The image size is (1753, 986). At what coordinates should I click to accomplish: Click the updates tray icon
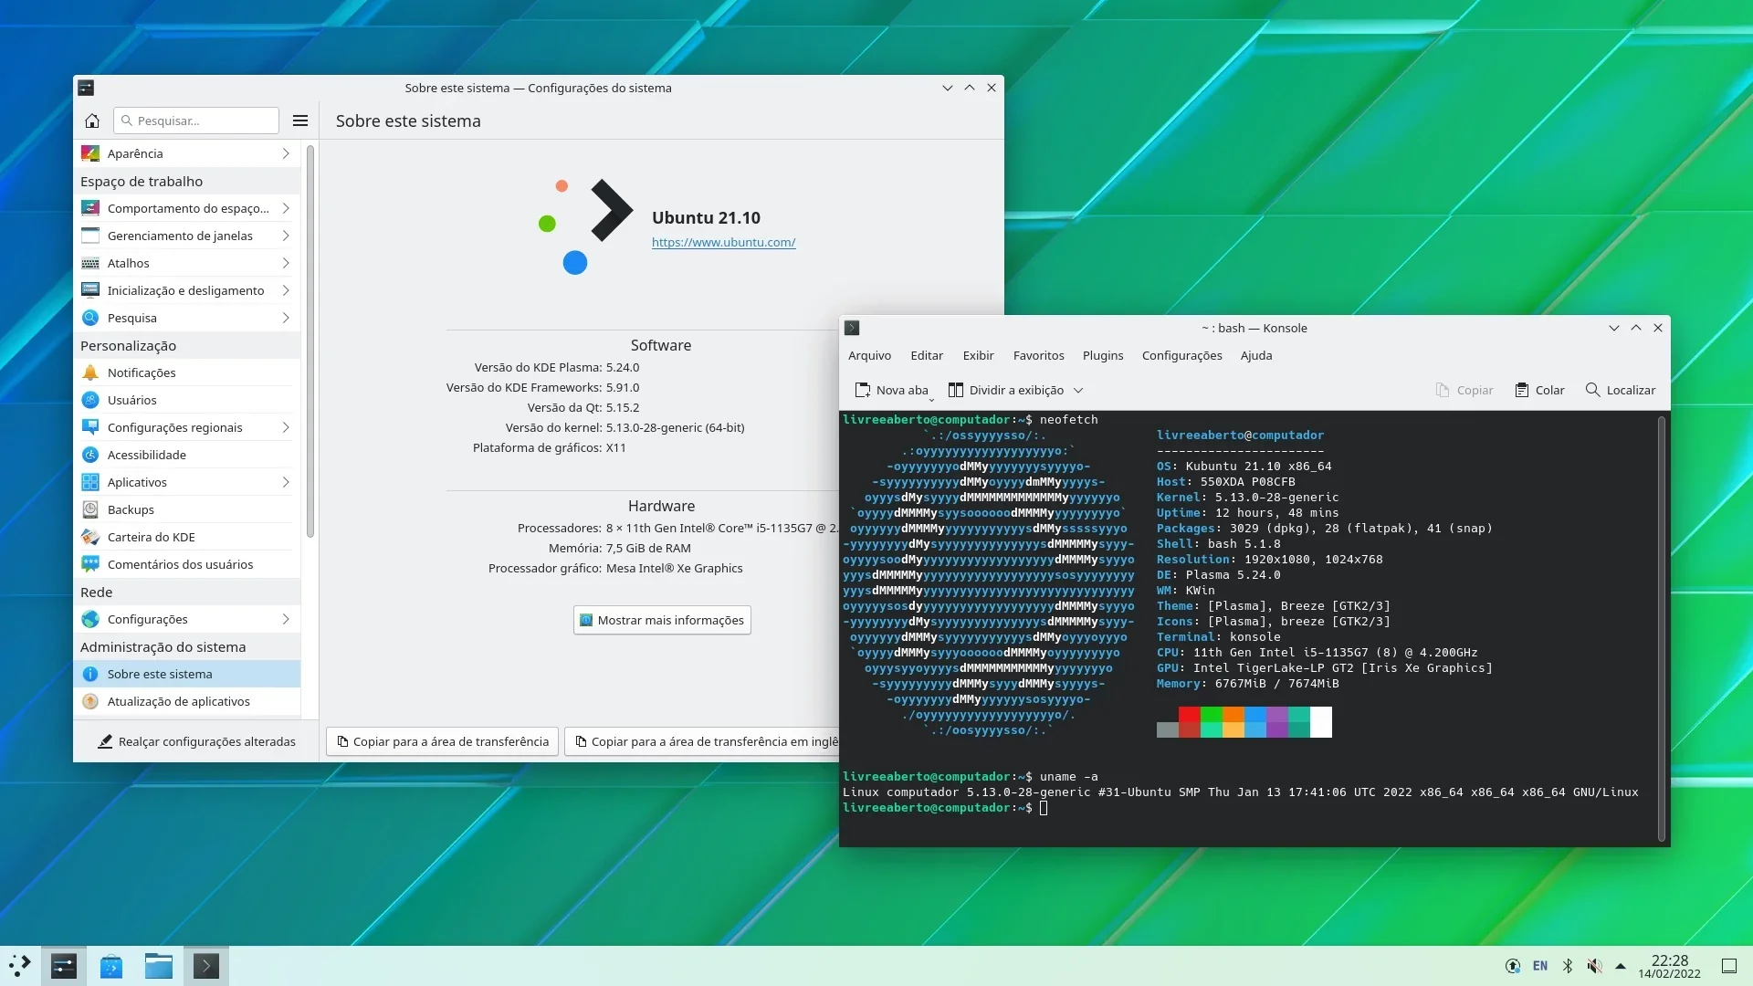point(1513,966)
